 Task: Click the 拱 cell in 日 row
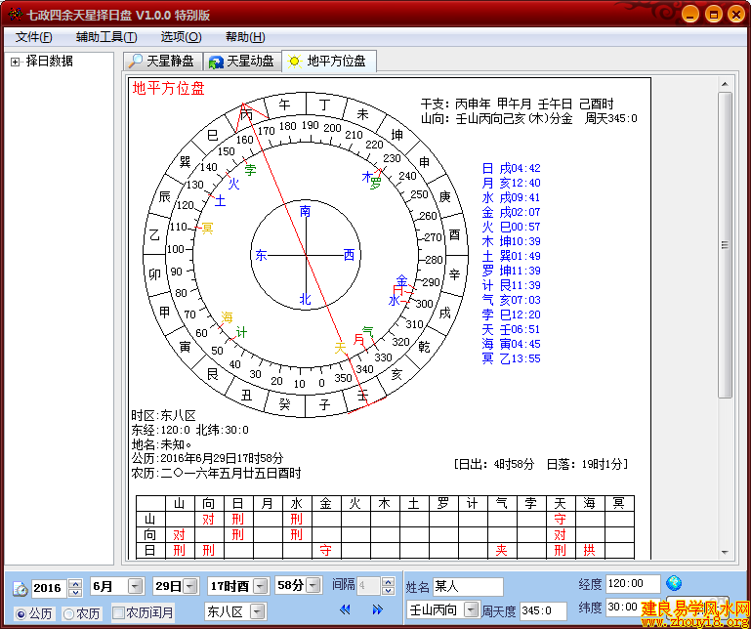(589, 550)
